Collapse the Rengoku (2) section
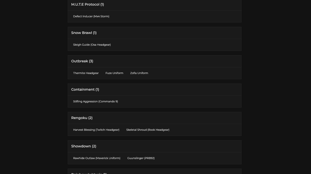 (x=155, y=118)
